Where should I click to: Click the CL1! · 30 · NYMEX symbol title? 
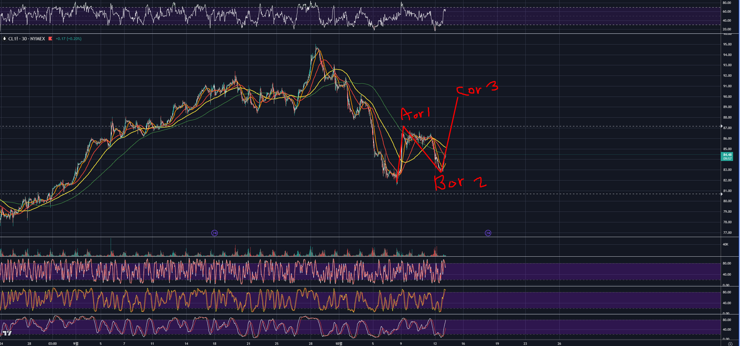tap(27, 39)
